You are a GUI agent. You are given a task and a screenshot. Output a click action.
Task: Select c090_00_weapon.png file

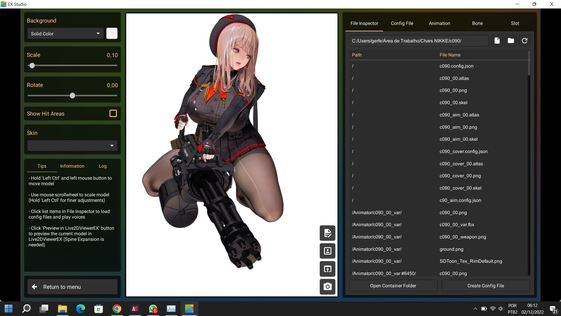(438, 237)
